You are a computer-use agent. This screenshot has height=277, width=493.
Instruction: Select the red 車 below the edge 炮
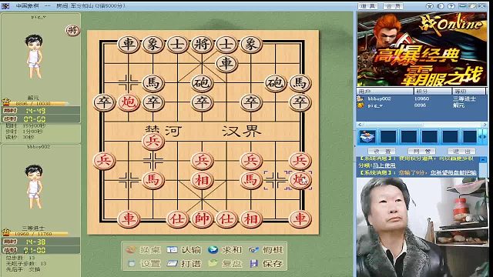click(x=300, y=219)
